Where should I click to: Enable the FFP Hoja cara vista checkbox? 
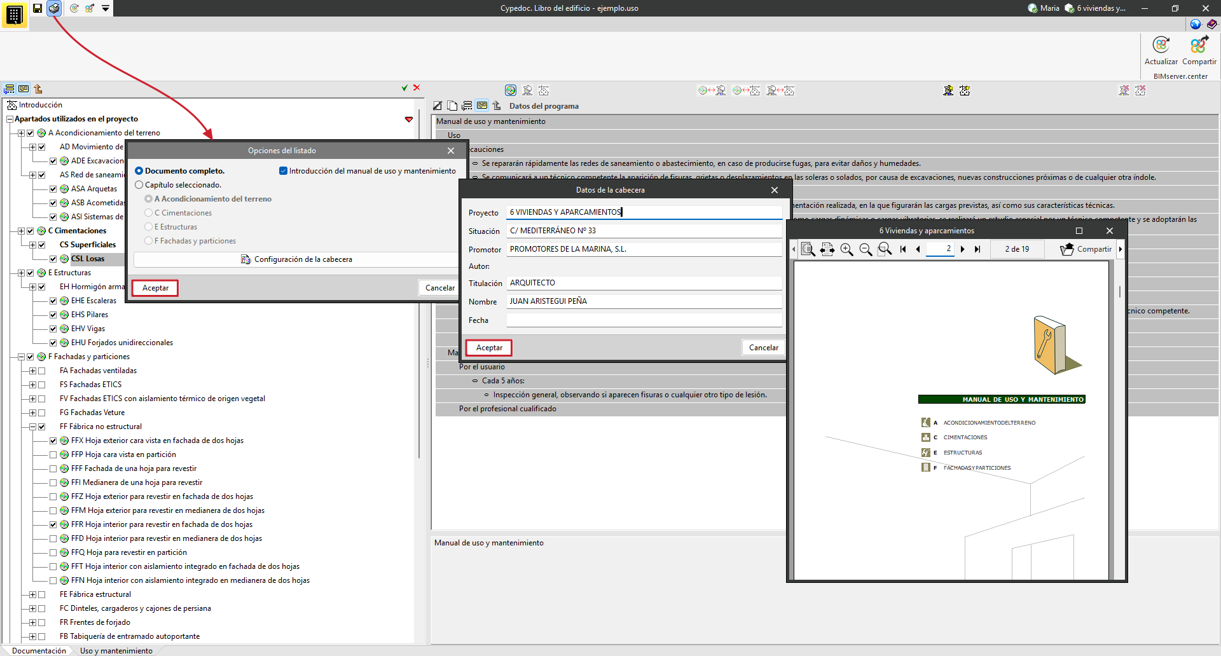coord(53,454)
